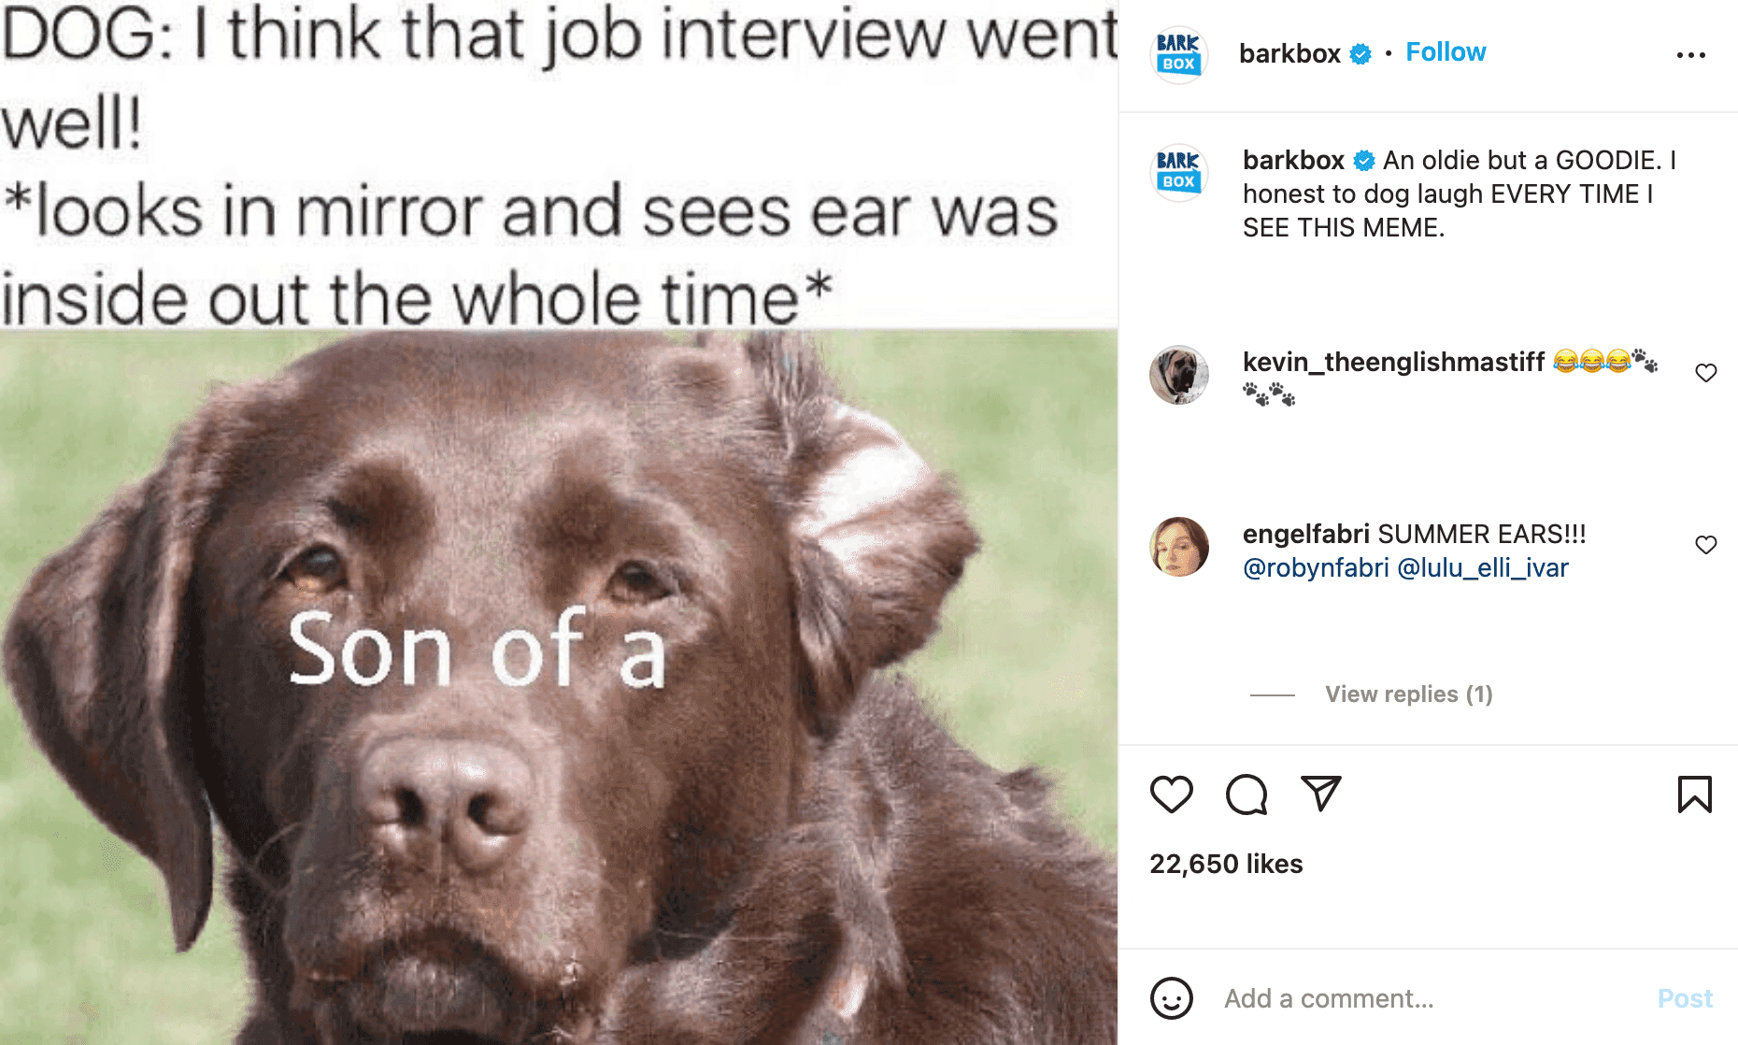This screenshot has height=1045, width=1738.
Task: Open the @robynfabri mention
Action: (x=1316, y=567)
